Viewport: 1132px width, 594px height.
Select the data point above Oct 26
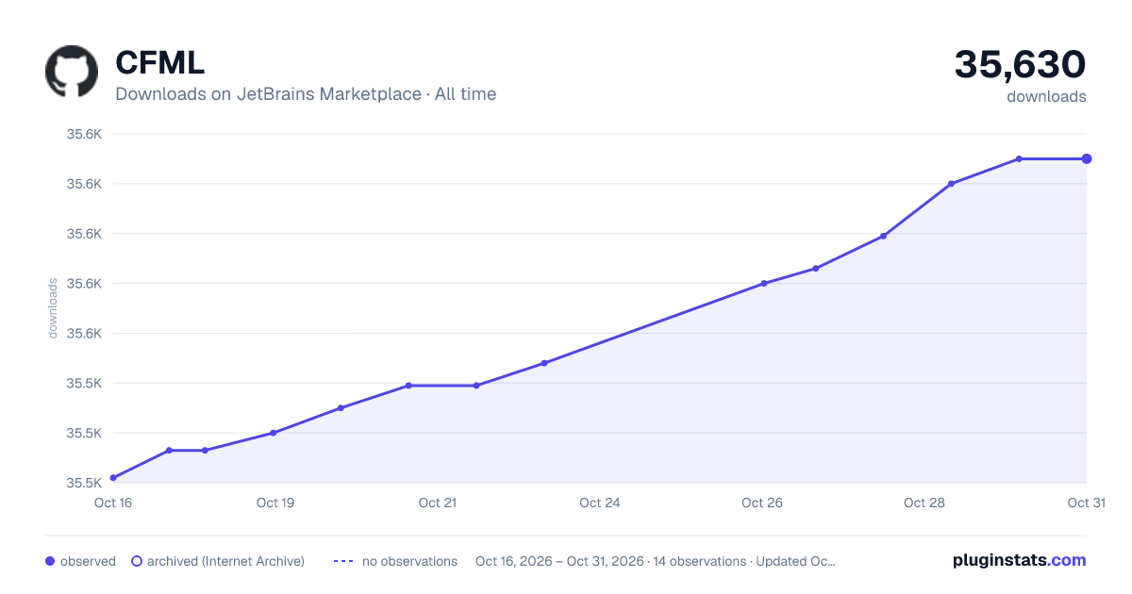(x=764, y=283)
